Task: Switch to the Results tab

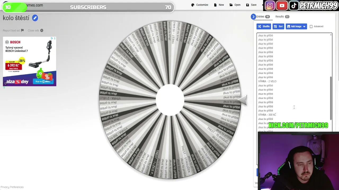Action: coord(282,17)
